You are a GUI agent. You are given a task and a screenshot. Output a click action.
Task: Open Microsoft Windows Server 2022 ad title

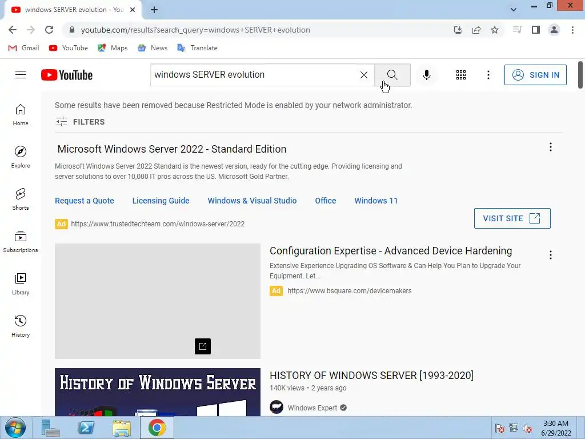(172, 149)
